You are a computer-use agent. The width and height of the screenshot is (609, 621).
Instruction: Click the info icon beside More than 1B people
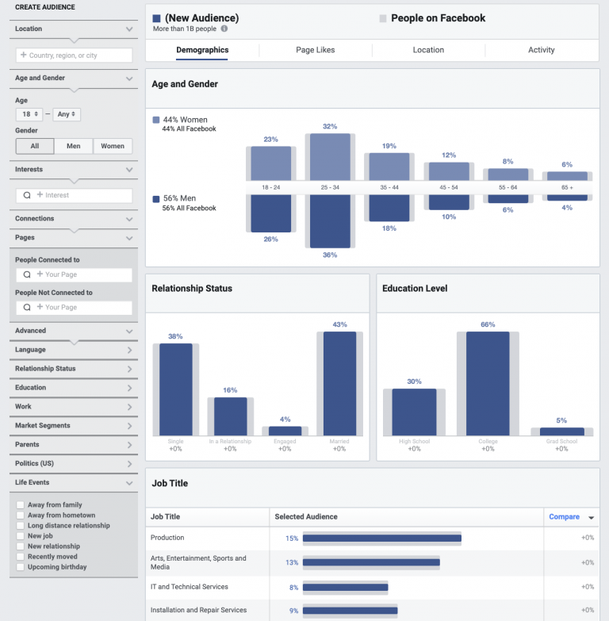pos(224,29)
